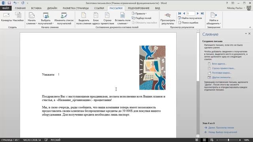
Task: Click the Save icon in quick access toolbar
Action: click(x=9, y=3)
